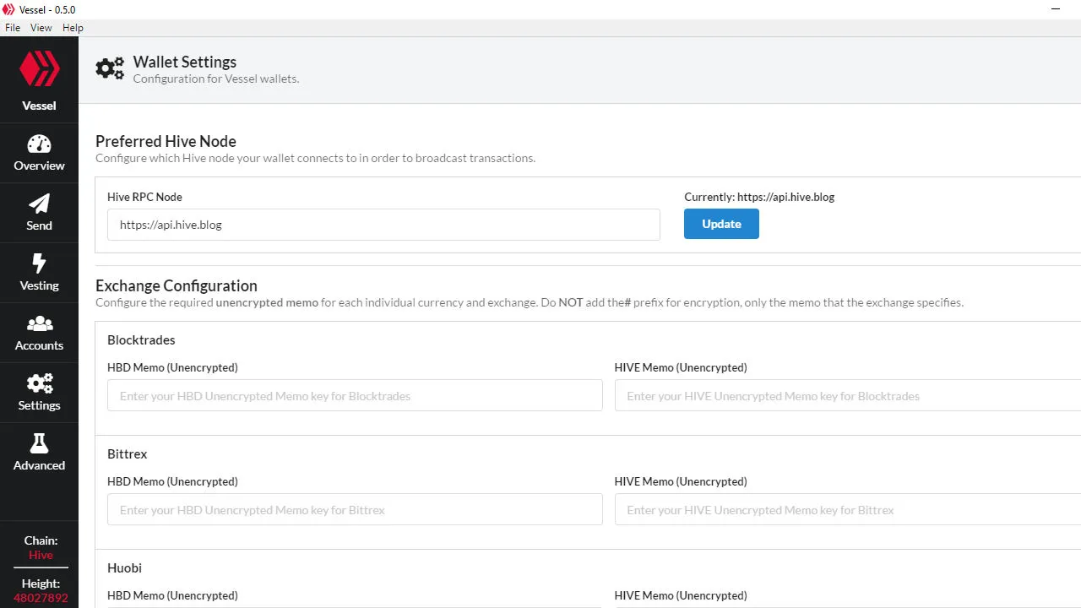Click the Bittrex HIVE Memo field
Screen dimensions: 1081x608
(848, 509)
